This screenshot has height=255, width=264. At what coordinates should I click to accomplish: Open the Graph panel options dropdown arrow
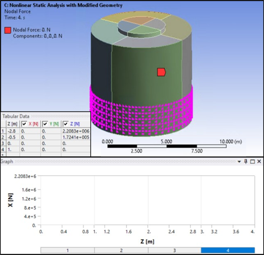[239, 162]
